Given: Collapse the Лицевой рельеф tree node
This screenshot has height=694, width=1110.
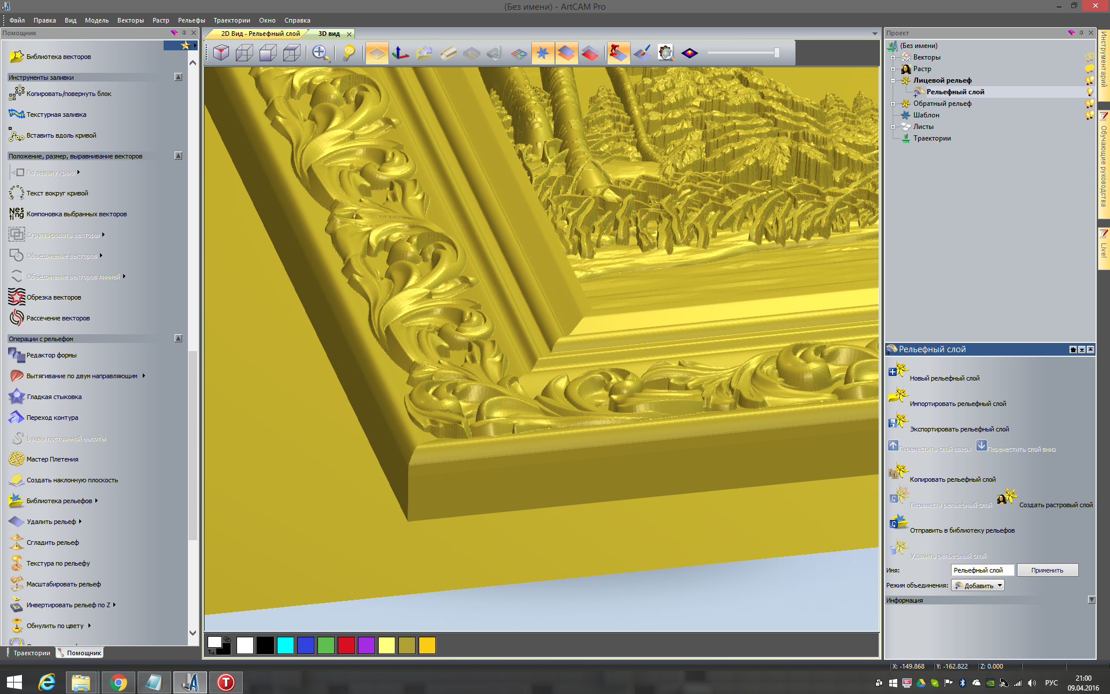Looking at the screenshot, I should pyautogui.click(x=893, y=80).
